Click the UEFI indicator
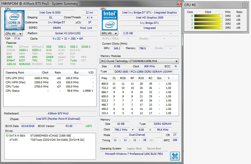The width and height of the screenshot is (251, 164). [89, 126]
